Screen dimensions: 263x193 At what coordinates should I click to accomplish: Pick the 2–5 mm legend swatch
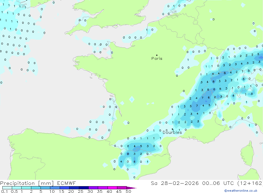coord(36,188)
